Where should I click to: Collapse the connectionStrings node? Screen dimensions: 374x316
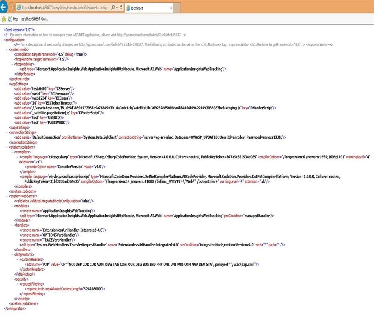tap(7, 132)
